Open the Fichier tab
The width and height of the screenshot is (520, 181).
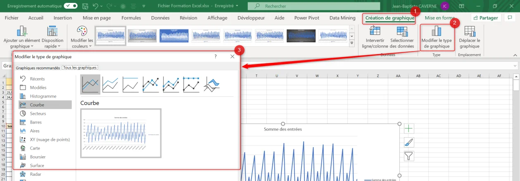click(x=12, y=18)
